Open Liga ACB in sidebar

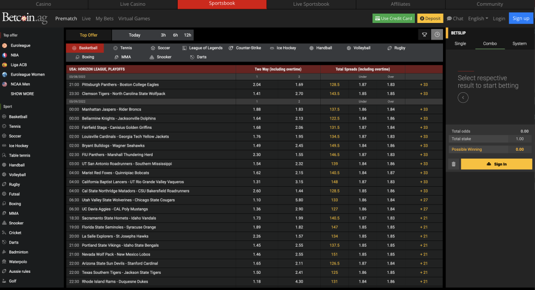18,65
